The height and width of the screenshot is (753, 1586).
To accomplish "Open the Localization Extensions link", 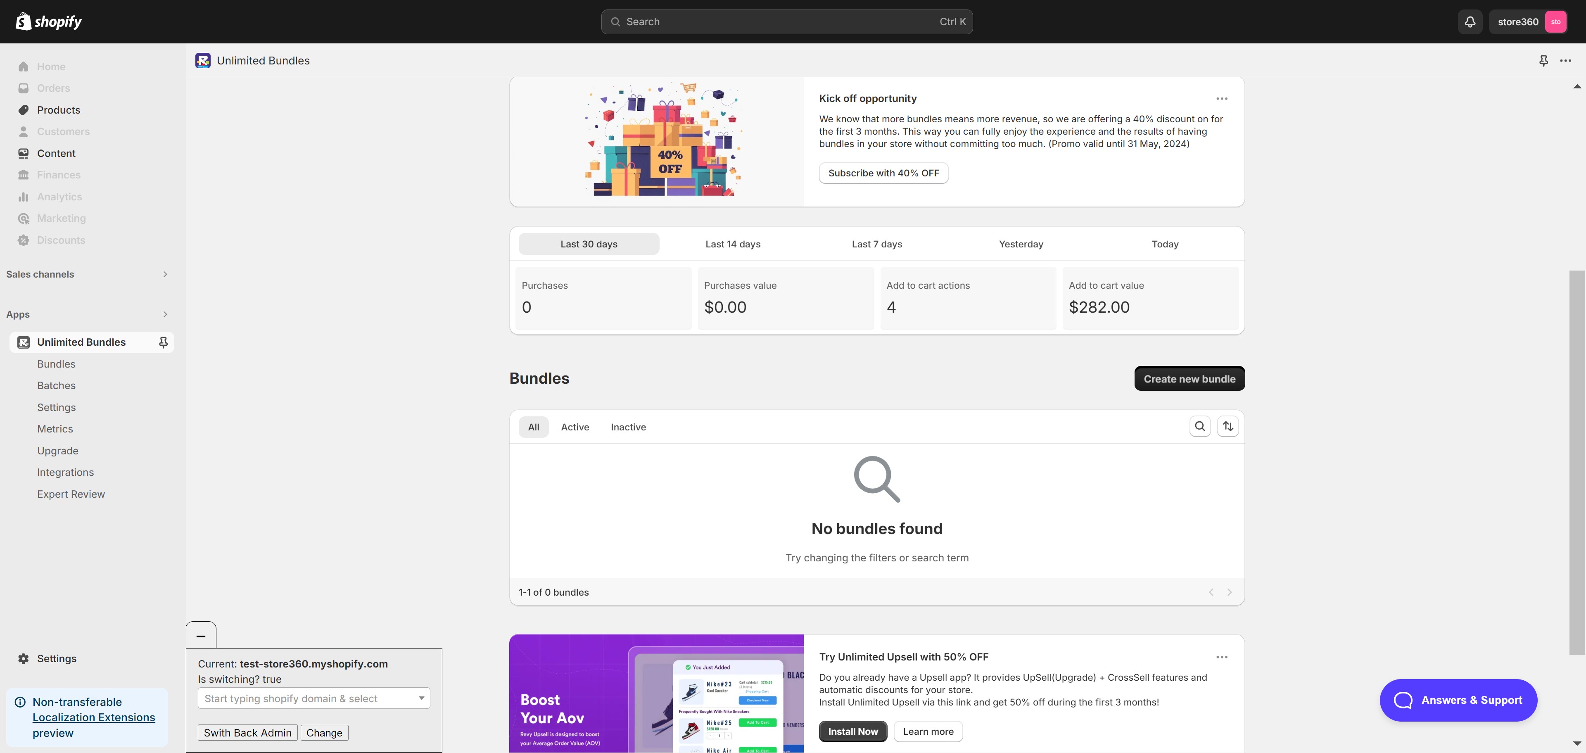I will [94, 717].
